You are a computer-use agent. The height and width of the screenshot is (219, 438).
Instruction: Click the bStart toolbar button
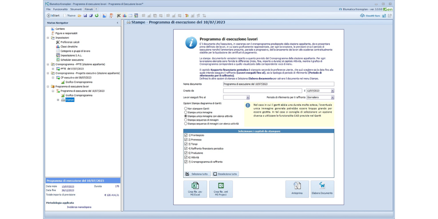[53, 16]
